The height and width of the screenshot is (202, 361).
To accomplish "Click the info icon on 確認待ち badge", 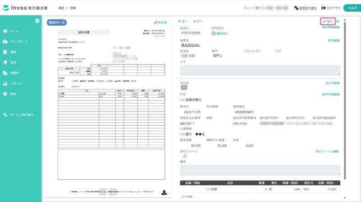I will (x=63, y=22).
